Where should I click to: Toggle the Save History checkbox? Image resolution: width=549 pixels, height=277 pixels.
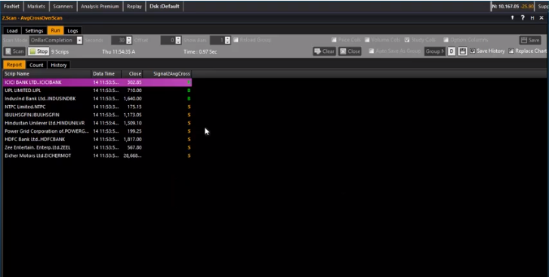(473, 51)
